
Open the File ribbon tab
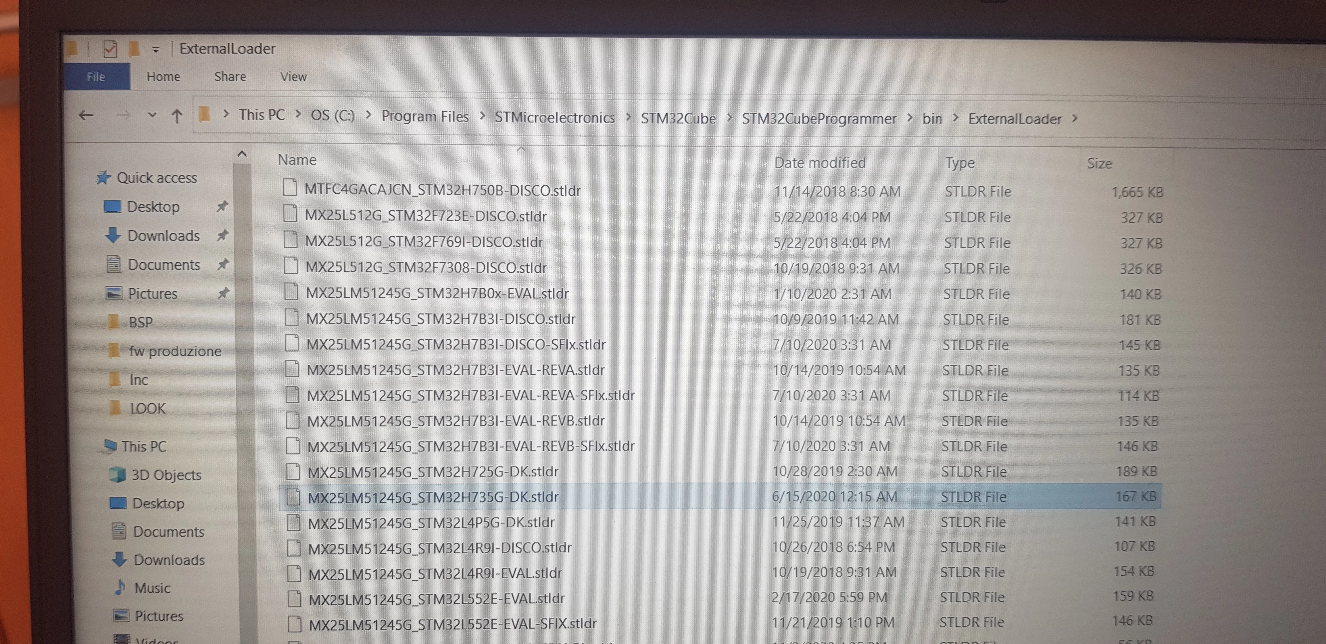click(x=96, y=77)
